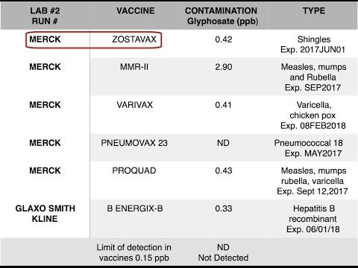Viewport: 358px width, 268px height.
Task: Click the TYPE column header
Action: (x=314, y=10)
